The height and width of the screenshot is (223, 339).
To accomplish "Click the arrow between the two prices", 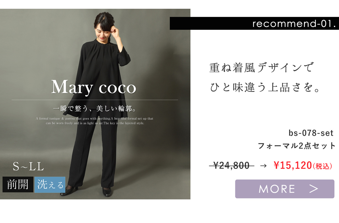I will click(263, 166).
